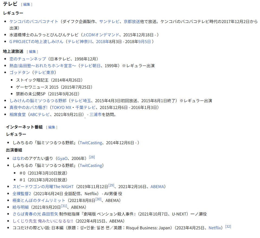The height and width of the screenshot is (238, 260).
Task: Open the 恋のチューンネップ link
Action: coord(28,59)
